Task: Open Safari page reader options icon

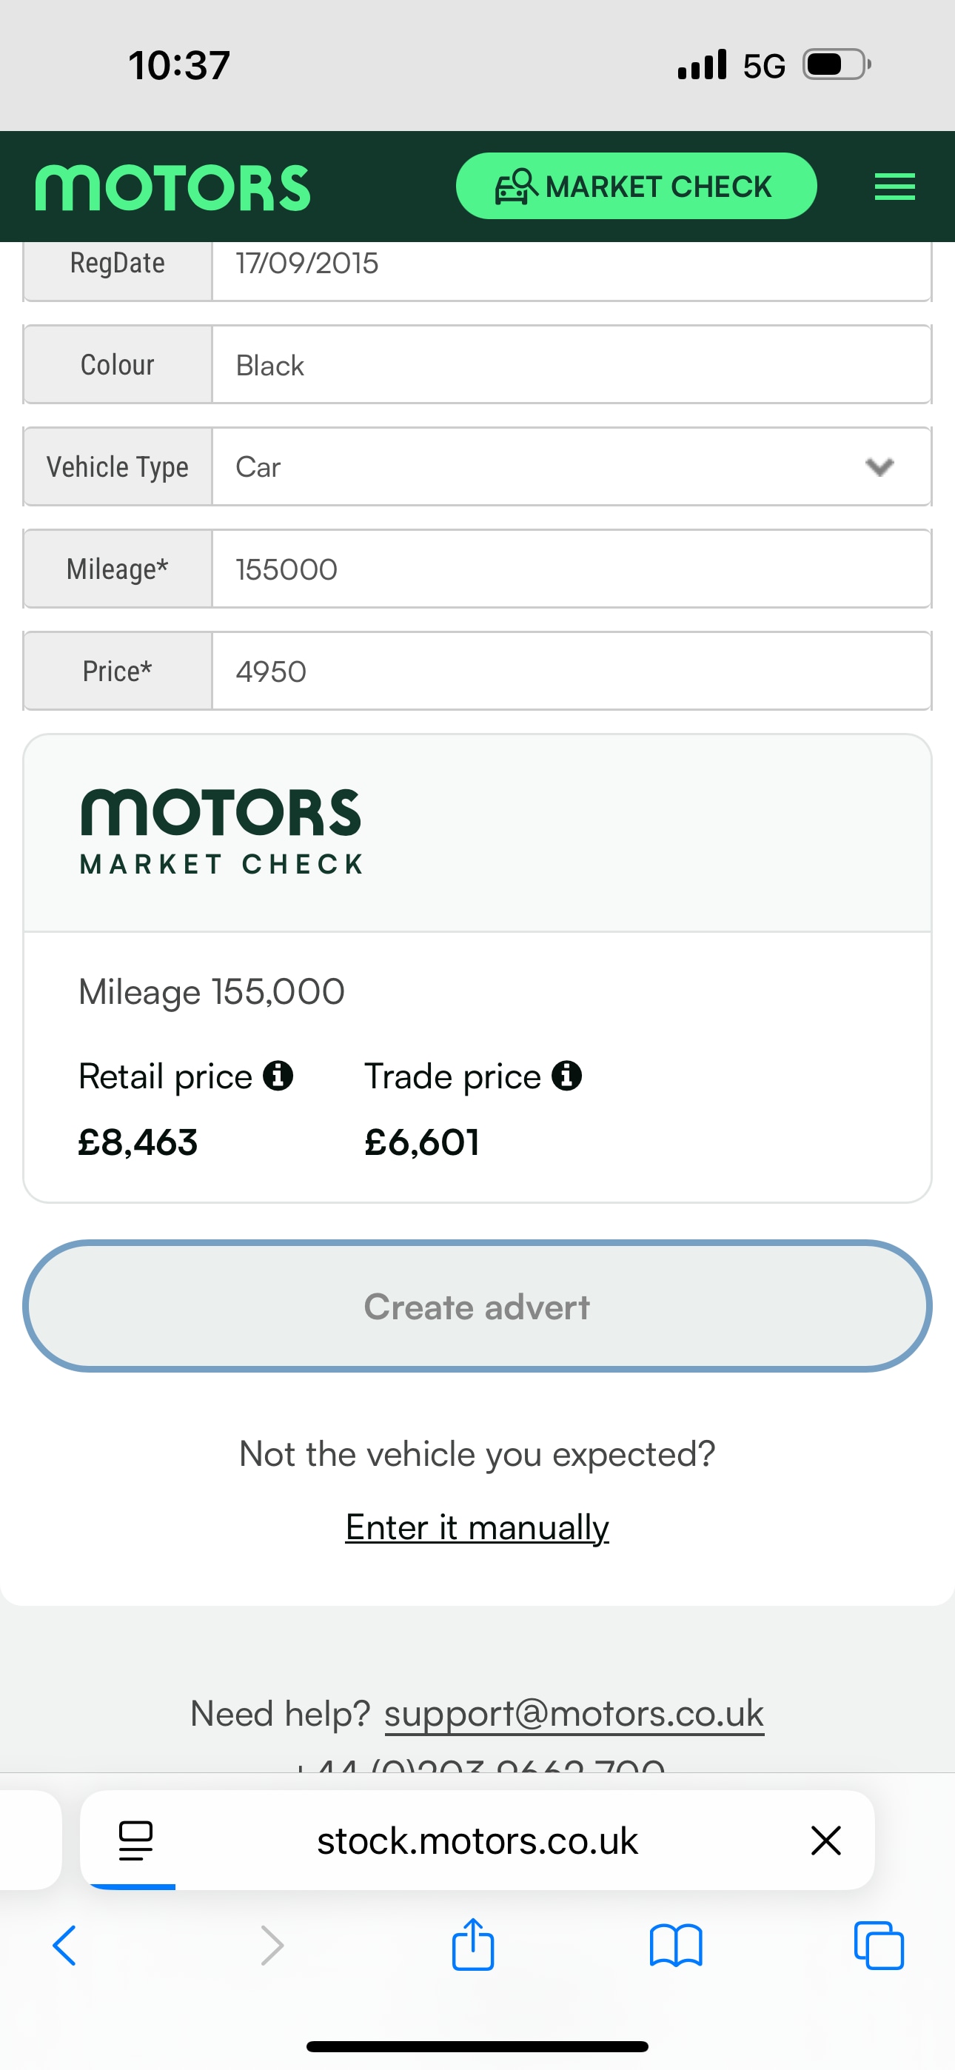Action: coord(135,1840)
